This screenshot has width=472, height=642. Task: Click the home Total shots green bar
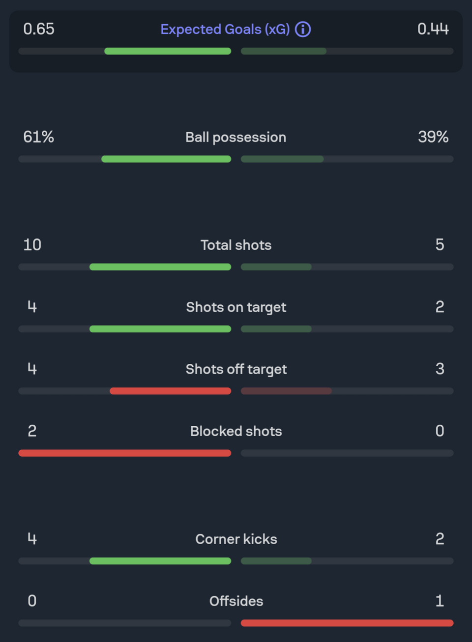(x=160, y=267)
